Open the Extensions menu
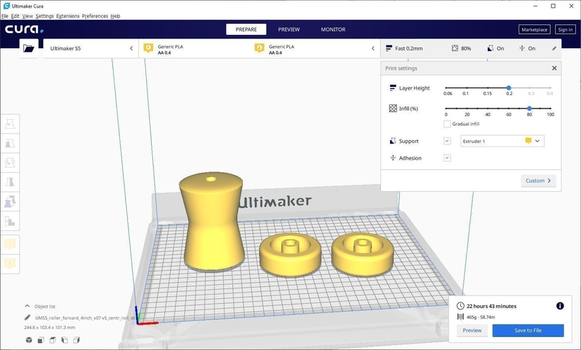Image resolution: width=581 pixels, height=350 pixels. [68, 16]
